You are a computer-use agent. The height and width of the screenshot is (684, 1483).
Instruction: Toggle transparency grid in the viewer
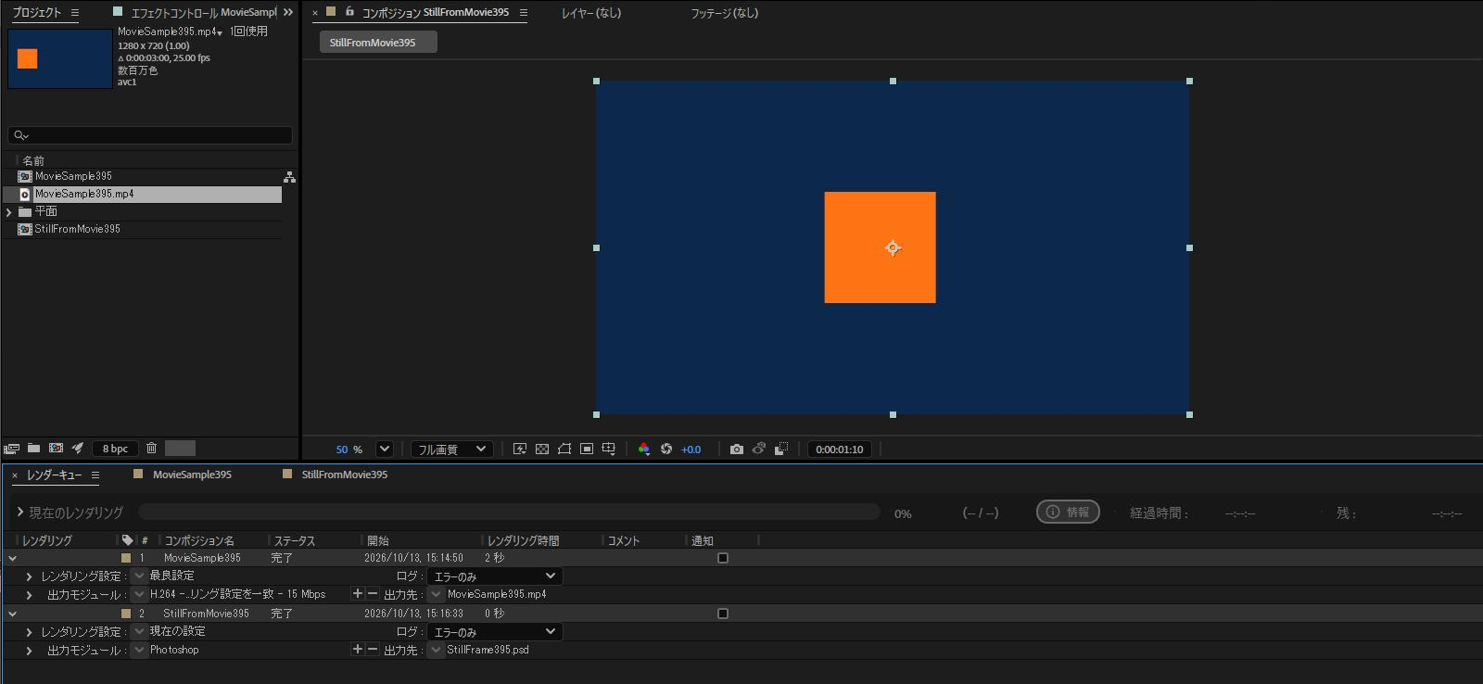pos(542,450)
